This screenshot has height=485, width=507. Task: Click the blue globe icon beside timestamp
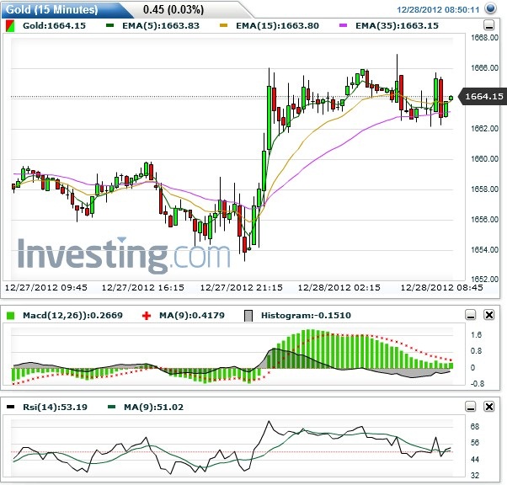[490, 8]
